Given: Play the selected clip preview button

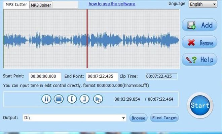Looking at the screenshot, I should click(98, 99).
